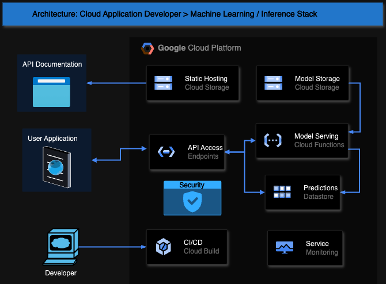
Task: Click 'Cloud Storage' under Model Storage
Action: click(317, 87)
